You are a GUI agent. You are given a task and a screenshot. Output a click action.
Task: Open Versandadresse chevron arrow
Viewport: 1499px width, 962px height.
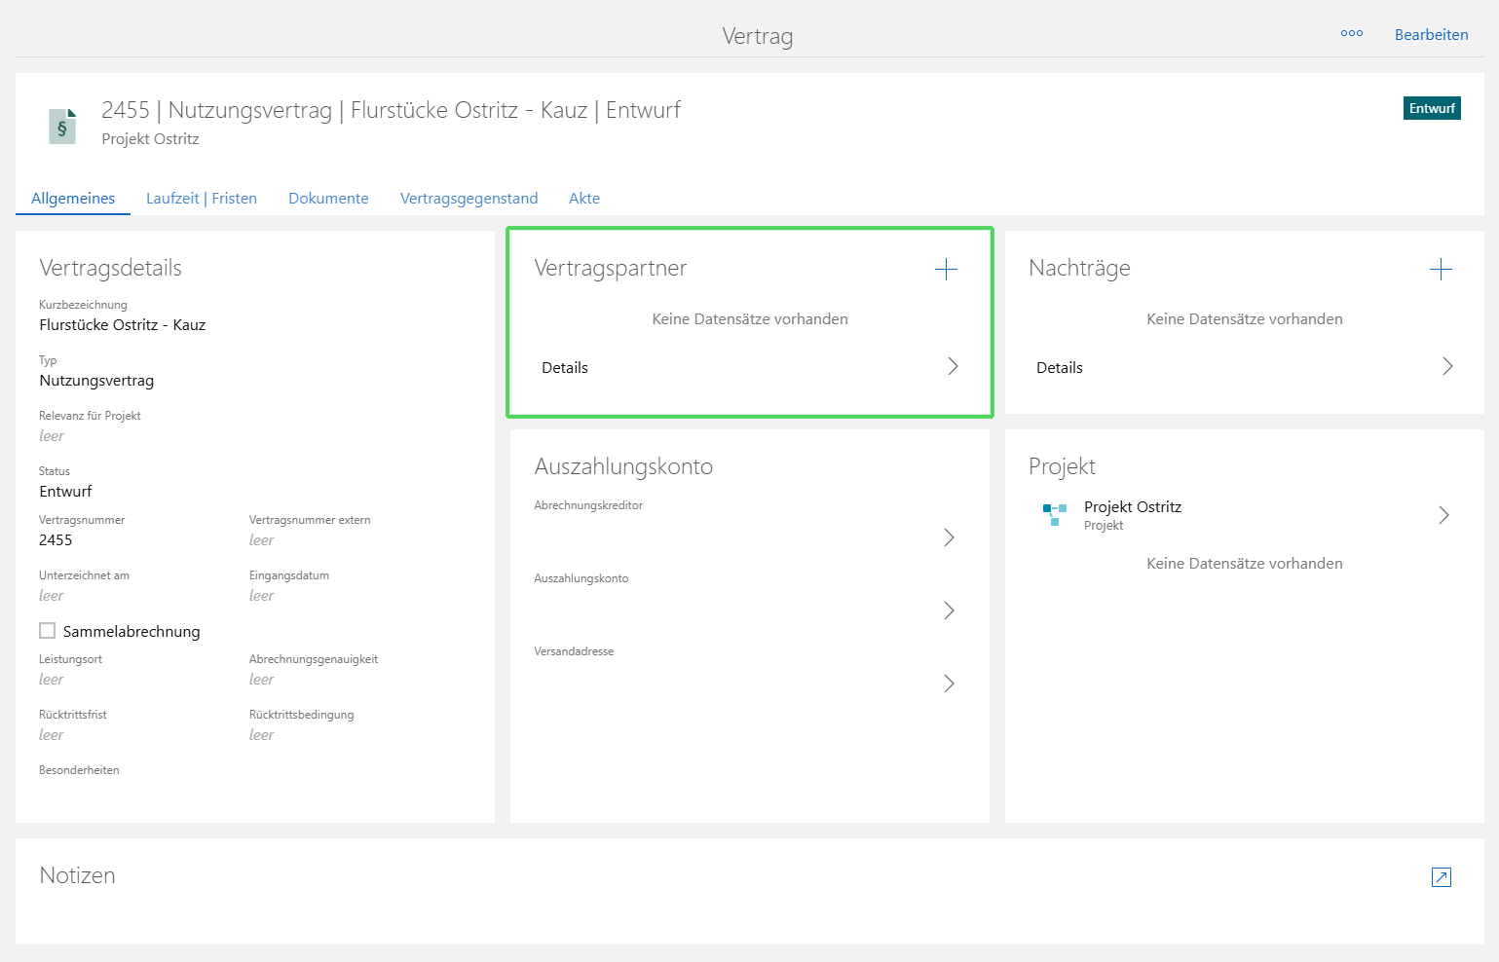pos(949,684)
